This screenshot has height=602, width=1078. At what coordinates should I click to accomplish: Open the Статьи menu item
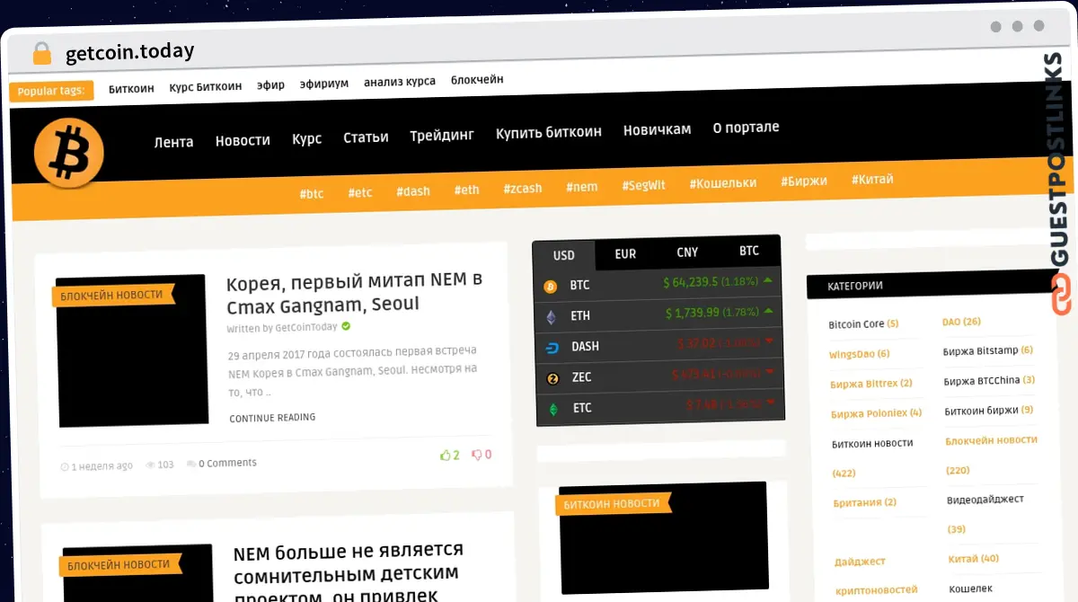click(366, 137)
